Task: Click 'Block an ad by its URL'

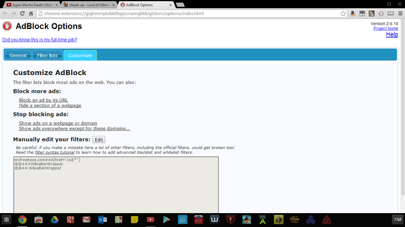Action: 44,100
